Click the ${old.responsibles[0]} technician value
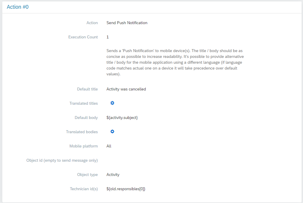 [126, 189]
